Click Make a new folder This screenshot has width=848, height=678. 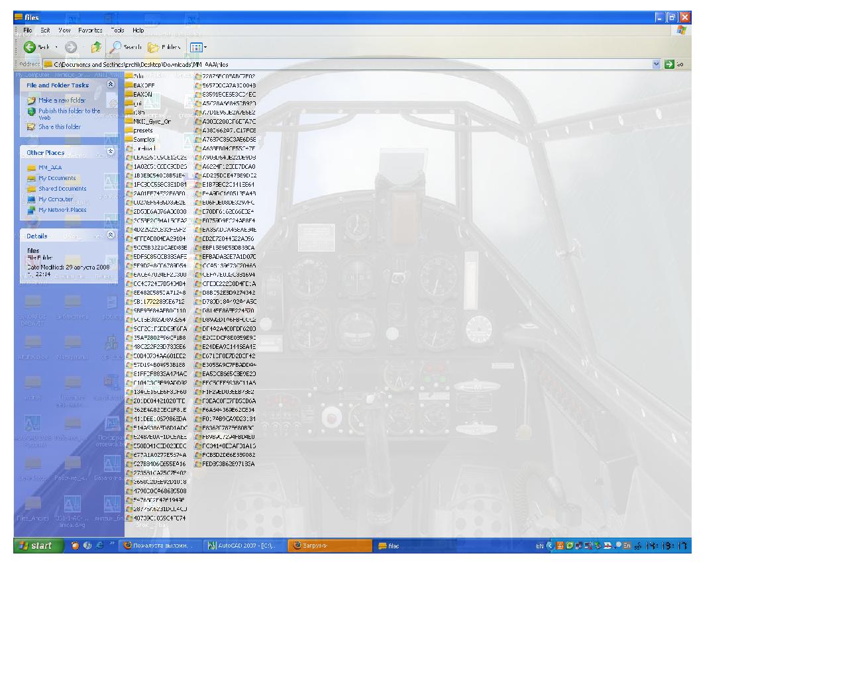pos(56,101)
